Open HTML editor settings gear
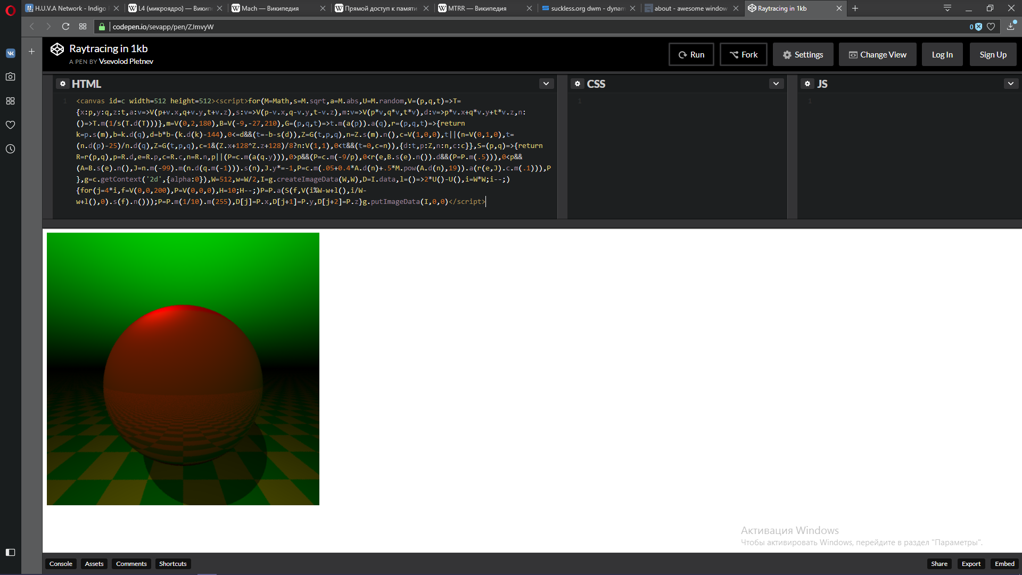The image size is (1022, 575). 63,84
